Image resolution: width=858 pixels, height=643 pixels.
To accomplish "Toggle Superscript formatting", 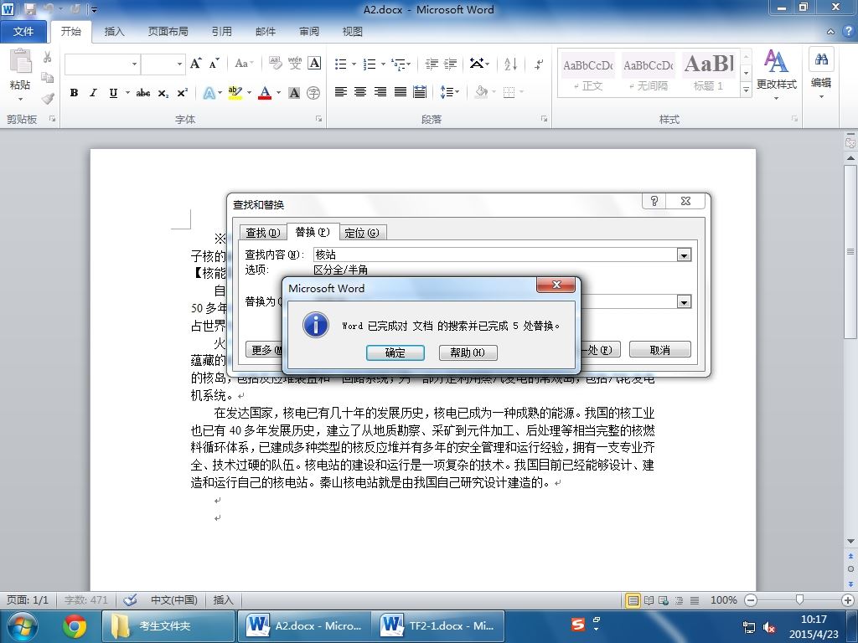I will tap(182, 93).
